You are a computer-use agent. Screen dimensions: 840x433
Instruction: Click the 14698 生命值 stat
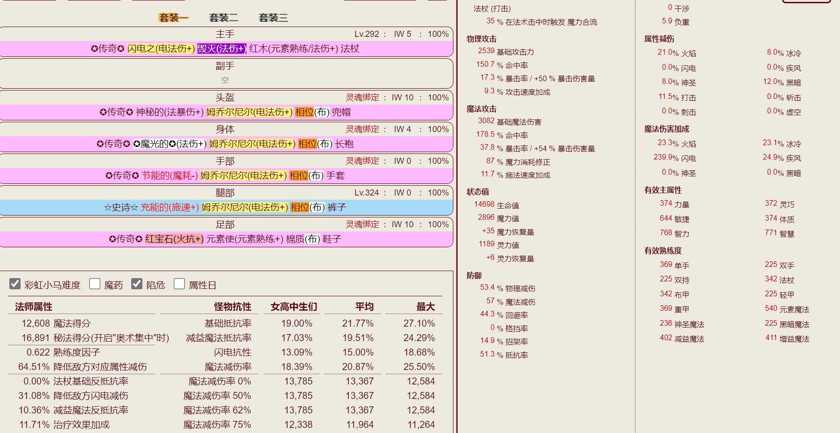496,205
